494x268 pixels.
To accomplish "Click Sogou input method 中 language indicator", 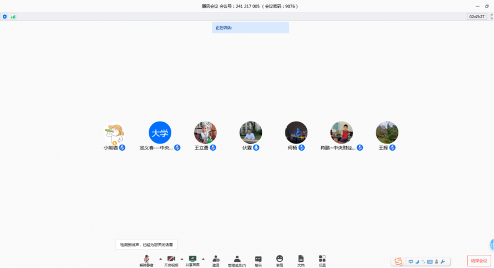I will tap(411, 261).
